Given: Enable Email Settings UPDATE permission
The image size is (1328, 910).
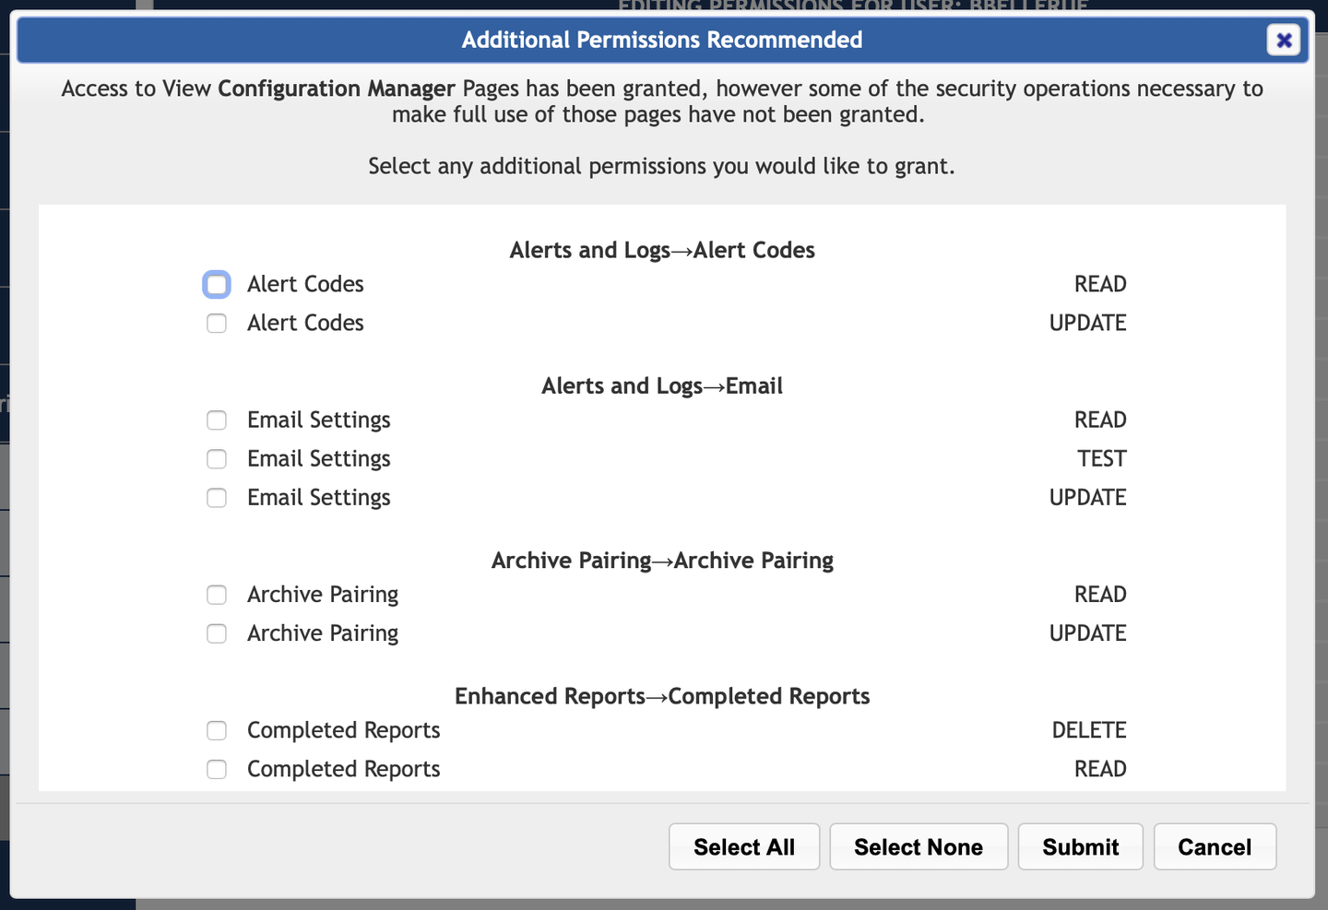Looking at the screenshot, I should [216, 497].
